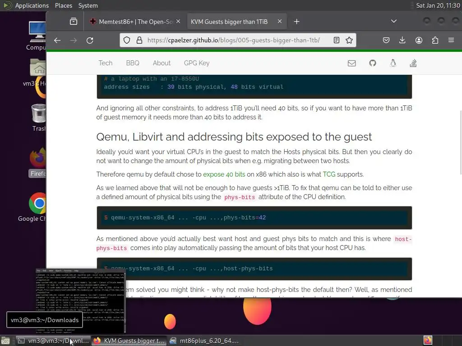
Task: Open the Places menu
Action: click(63, 5)
